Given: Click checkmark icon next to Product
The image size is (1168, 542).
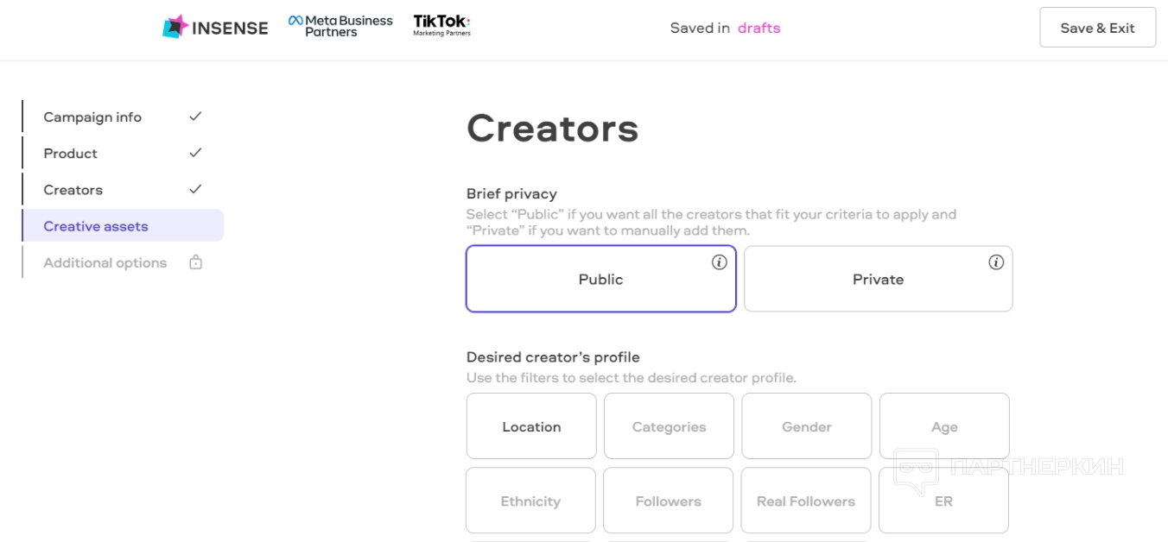Looking at the screenshot, I should [x=195, y=153].
